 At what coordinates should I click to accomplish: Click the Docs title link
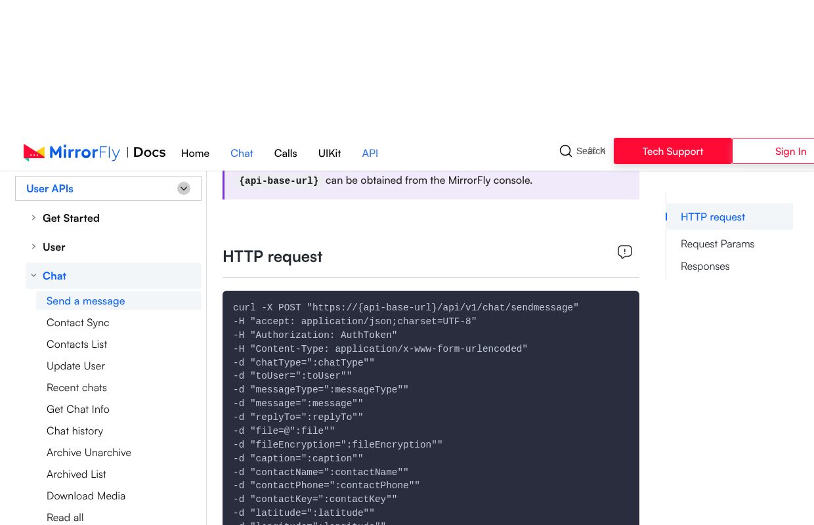click(149, 152)
